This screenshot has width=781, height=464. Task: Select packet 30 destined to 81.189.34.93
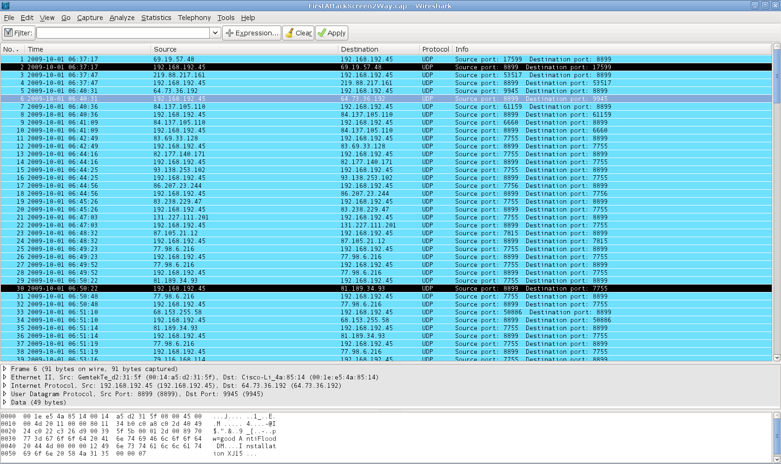[386, 288]
